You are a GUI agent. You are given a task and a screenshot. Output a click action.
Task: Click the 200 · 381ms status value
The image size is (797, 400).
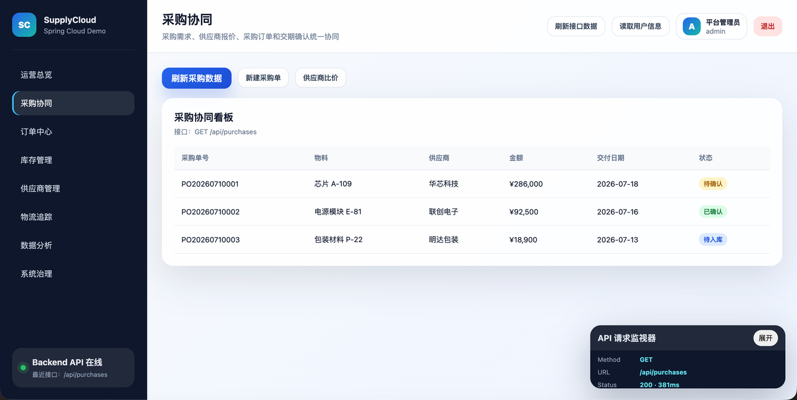659,385
